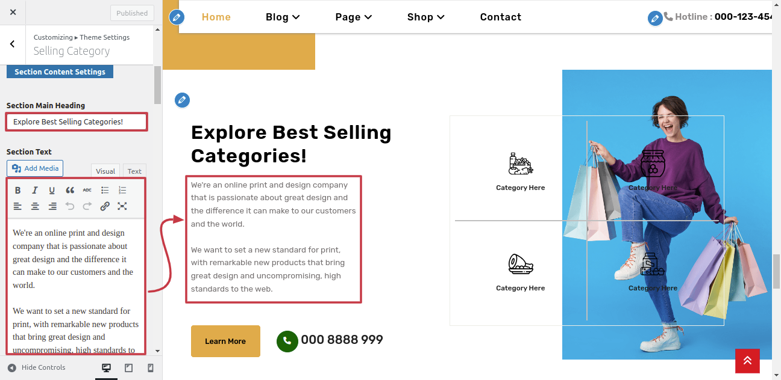781x380 pixels.
Task: Click the Add Media button
Action: [35, 168]
